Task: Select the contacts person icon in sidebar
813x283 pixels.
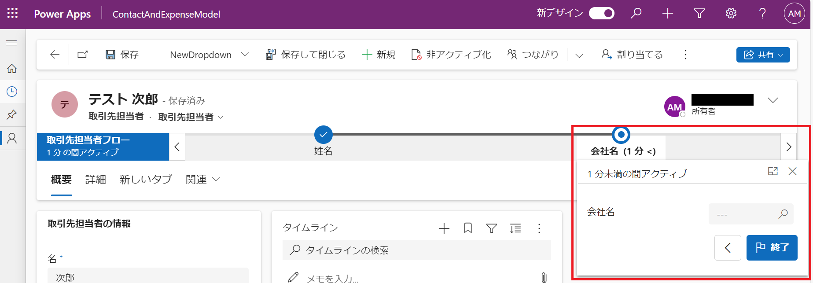Action: [x=12, y=138]
